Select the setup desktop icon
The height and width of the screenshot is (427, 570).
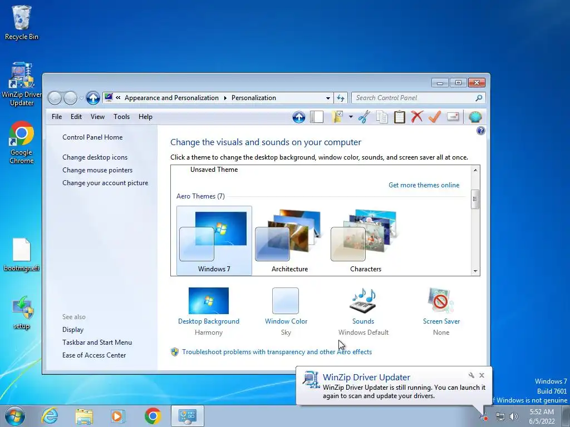pos(22,312)
